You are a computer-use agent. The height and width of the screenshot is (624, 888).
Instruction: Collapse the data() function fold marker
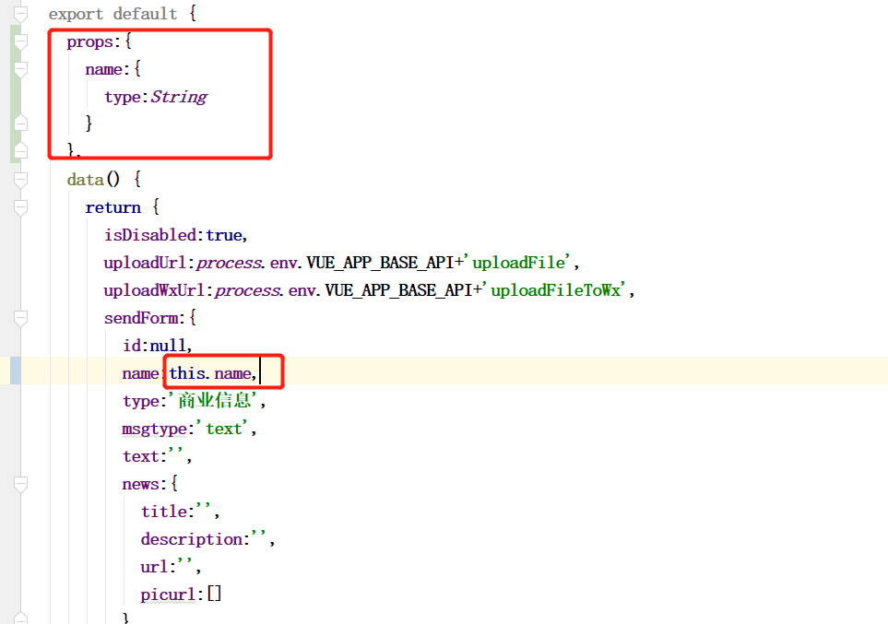(20, 180)
